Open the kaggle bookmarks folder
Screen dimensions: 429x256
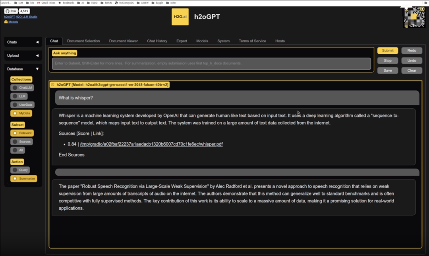tap(157, 3)
